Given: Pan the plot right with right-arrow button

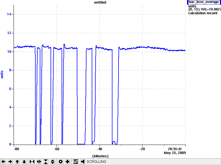Looking at the screenshot, I should click(10, 162).
